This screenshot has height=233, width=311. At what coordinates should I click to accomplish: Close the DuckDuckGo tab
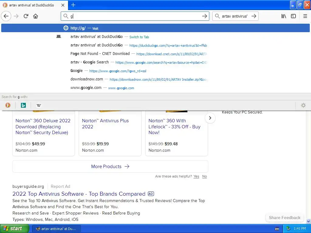[x=63, y=5]
